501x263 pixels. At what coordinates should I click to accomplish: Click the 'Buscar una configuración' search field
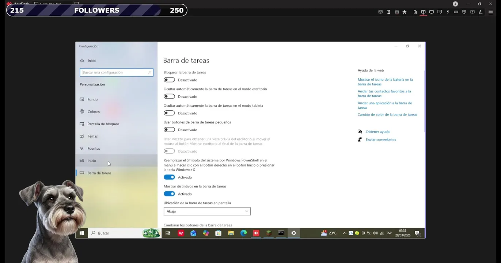116,72
